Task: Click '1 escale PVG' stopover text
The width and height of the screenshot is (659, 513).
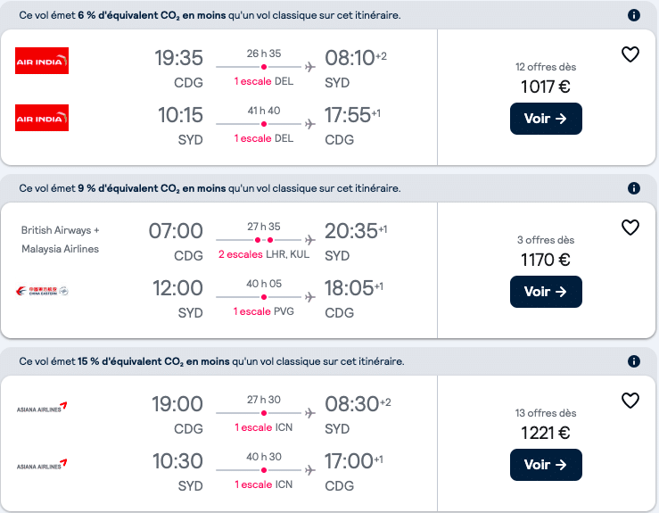Action: (x=264, y=311)
